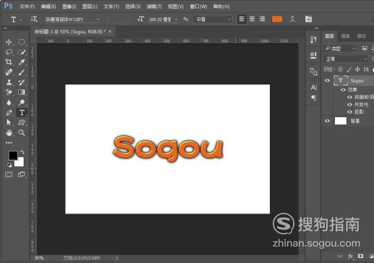Image resolution: width=374 pixels, height=263 pixels.
Task: Select the Eyedropper tool
Action: [x=22, y=62]
